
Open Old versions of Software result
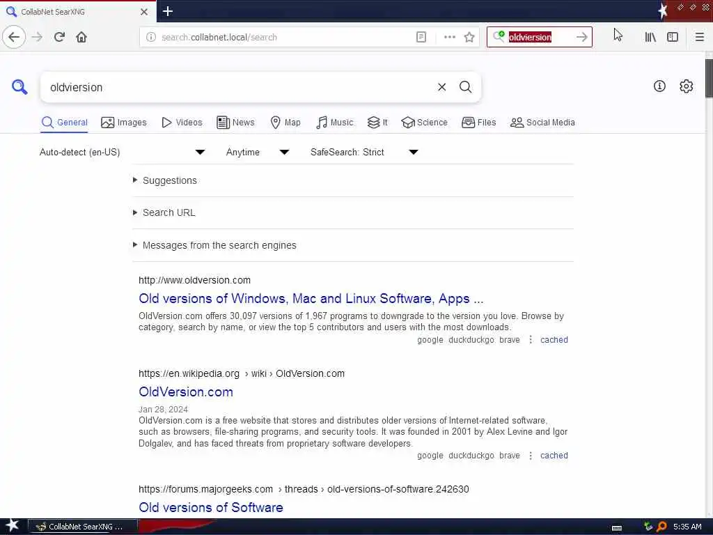(210, 507)
